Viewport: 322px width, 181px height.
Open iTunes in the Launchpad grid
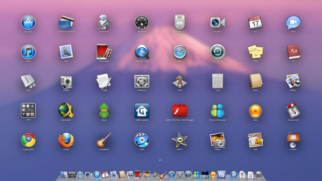tap(28, 52)
